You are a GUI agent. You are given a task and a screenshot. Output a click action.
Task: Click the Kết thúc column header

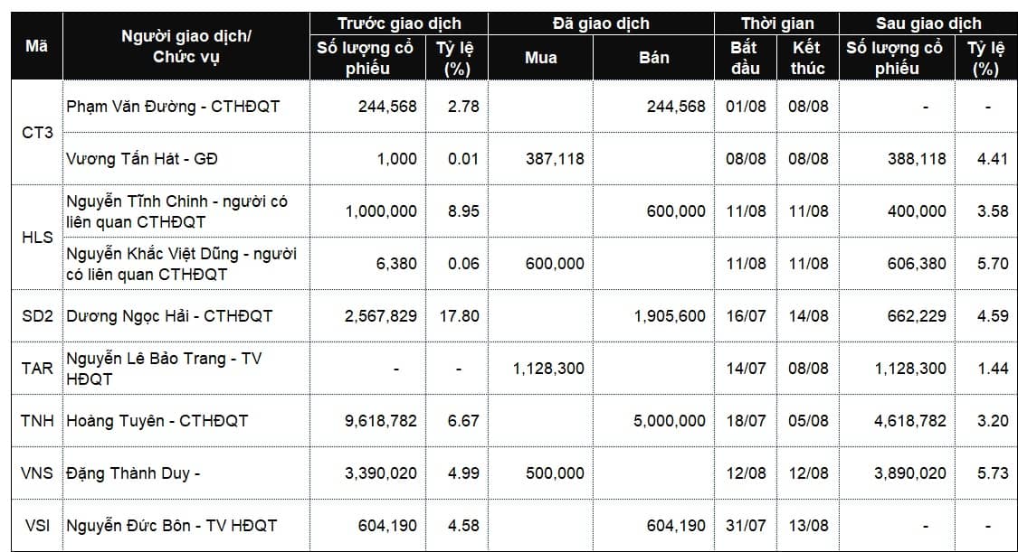click(807, 58)
